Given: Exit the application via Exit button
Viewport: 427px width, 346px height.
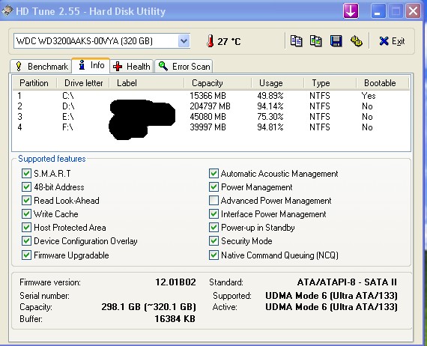Looking at the screenshot, I should point(392,41).
